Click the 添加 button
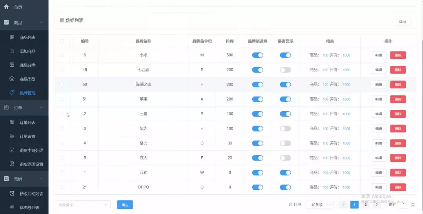This screenshot has width=423, height=214. tap(403, 22)
